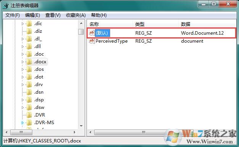The height and width of the screenshot is (147, 239).
Task: Expand the .dl_ key
Action: [22, 39]
